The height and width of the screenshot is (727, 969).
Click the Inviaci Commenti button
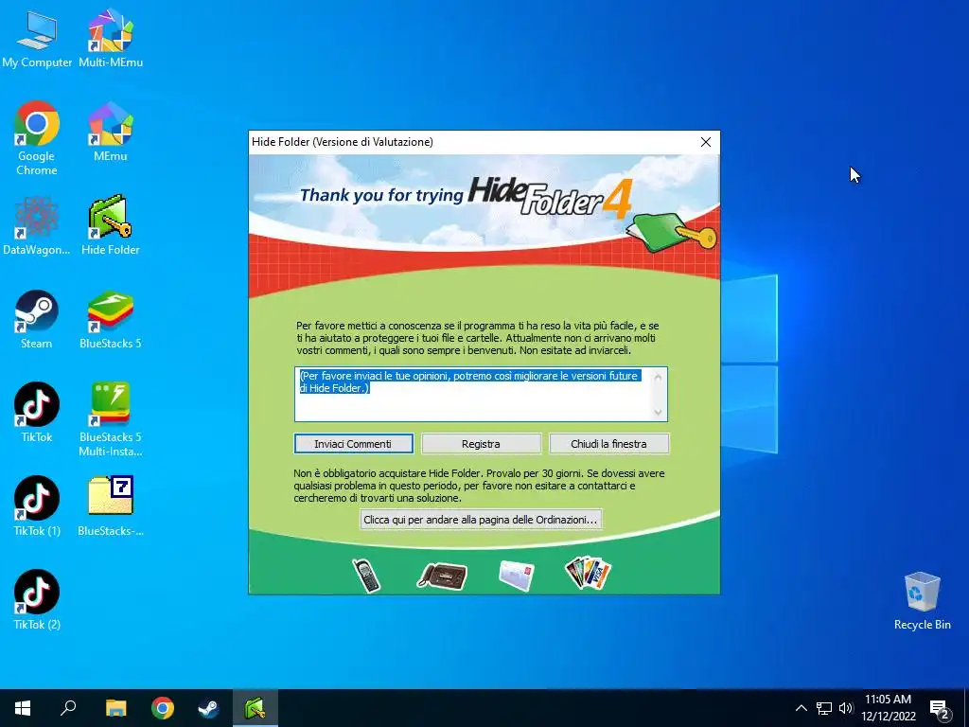click(x=354, y=444)
